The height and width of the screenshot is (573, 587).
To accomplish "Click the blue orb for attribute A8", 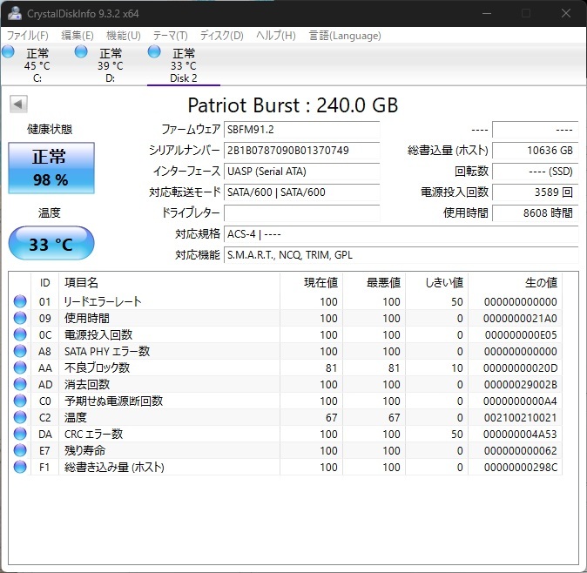I will tap(20, 351).
